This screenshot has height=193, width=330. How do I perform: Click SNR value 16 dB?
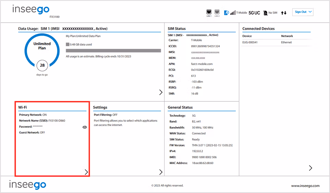pos(195,93)
